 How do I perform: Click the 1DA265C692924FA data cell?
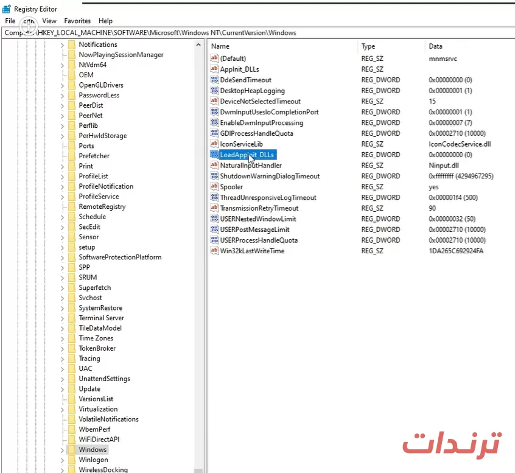click(x=456, y=251)
